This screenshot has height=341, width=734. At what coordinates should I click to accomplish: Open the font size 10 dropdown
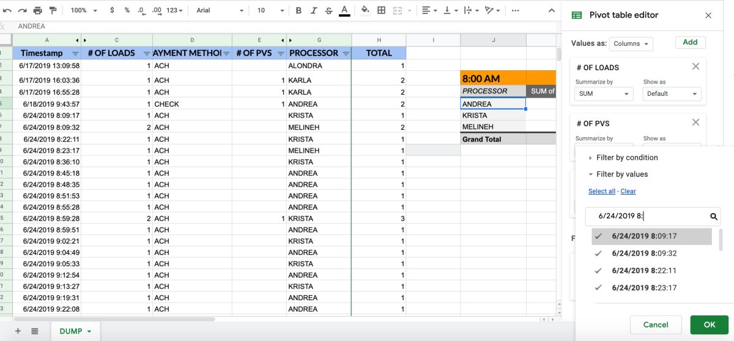(270, 10)
